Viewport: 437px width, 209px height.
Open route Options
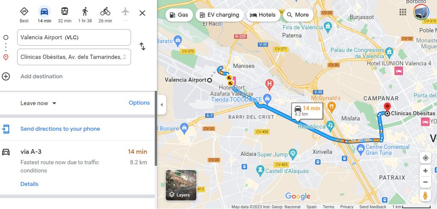[x=139, y=103]
